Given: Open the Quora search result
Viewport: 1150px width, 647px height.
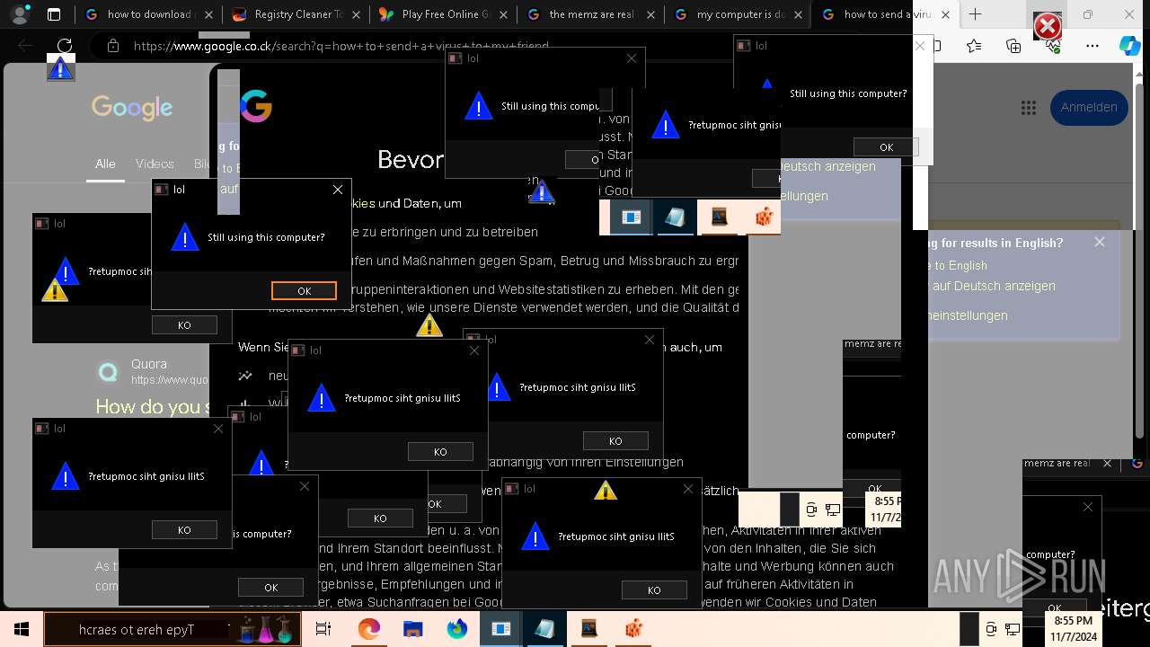Looking at the screenshot, I should [x=149, y=365].
